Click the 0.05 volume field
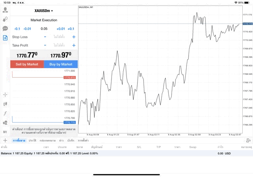 pos(44,29)
